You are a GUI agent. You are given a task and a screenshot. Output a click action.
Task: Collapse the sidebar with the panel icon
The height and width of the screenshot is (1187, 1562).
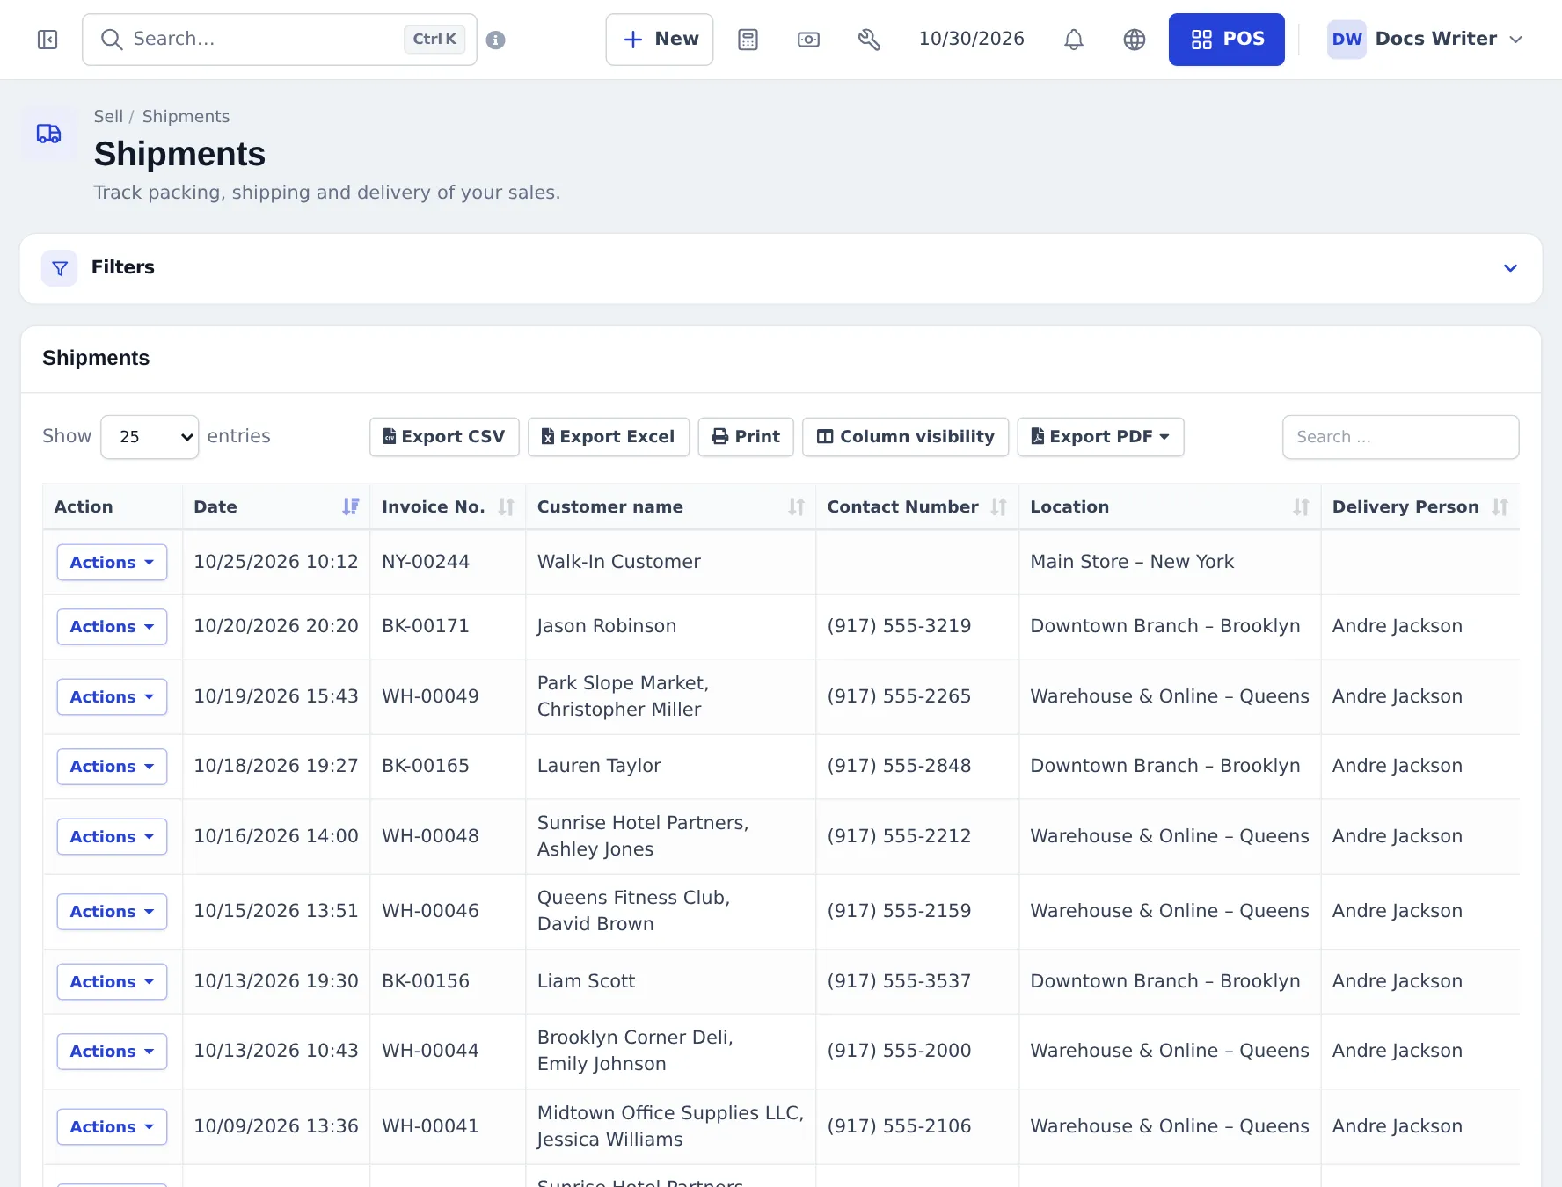(x=47, y=40)
